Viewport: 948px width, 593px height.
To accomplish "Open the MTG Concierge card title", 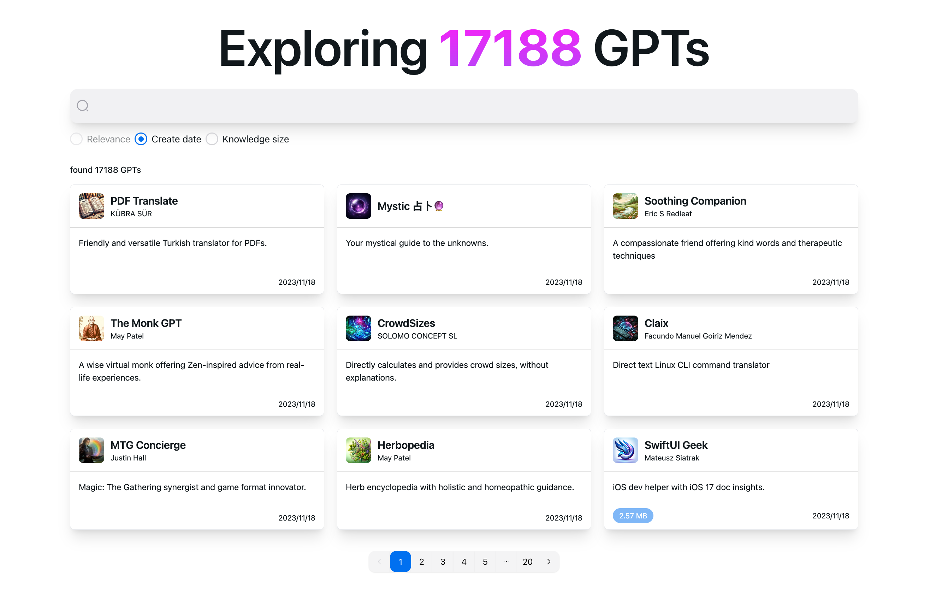I will (x=148, y=445).
